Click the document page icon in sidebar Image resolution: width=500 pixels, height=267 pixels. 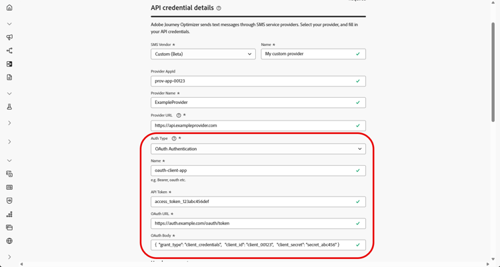[x=9, y=77]
